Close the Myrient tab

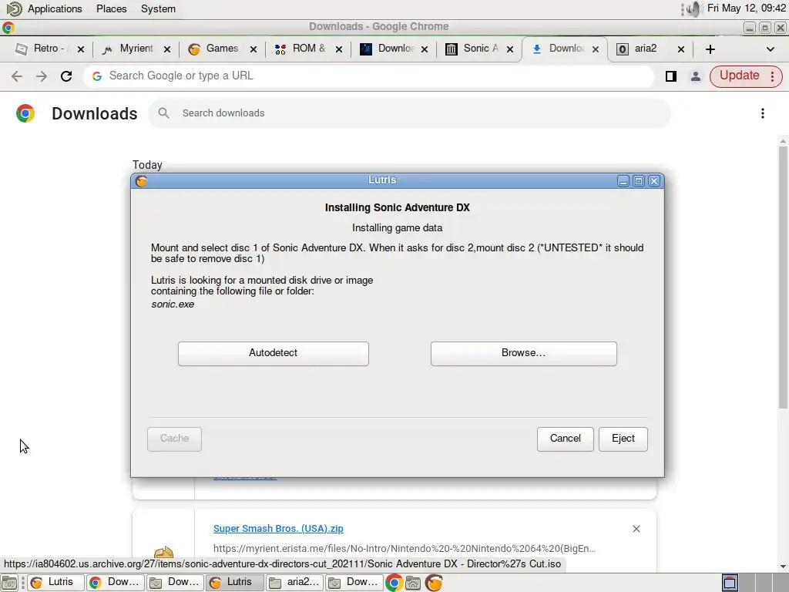[167, 49]
